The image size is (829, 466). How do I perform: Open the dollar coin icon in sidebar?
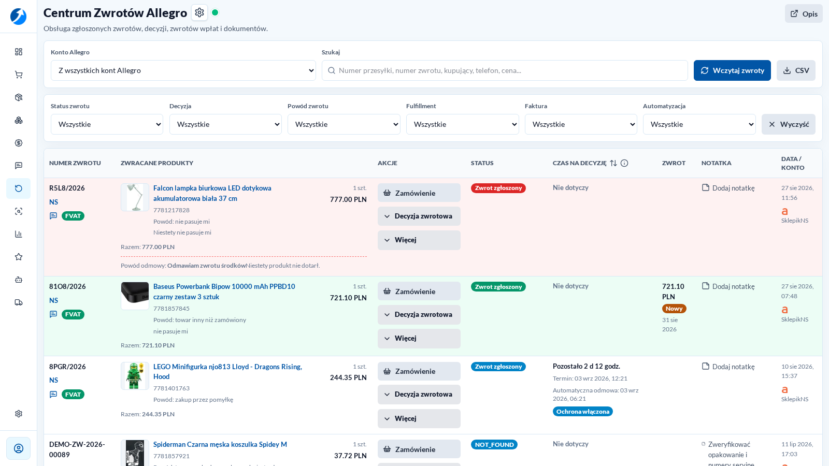pos(19,143)
